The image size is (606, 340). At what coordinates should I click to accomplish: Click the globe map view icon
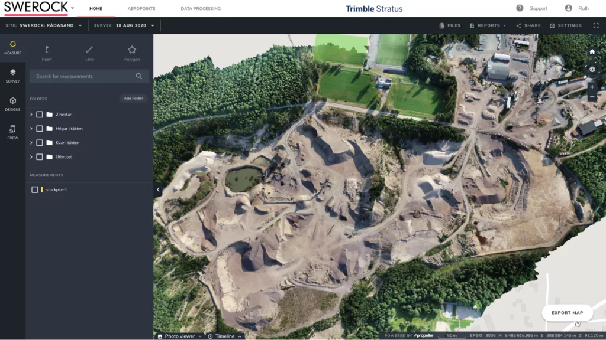tap(592, 69)
